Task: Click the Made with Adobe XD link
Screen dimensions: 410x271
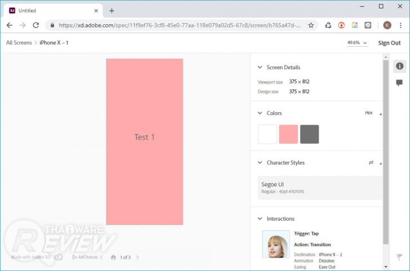Action: point(31,257)
